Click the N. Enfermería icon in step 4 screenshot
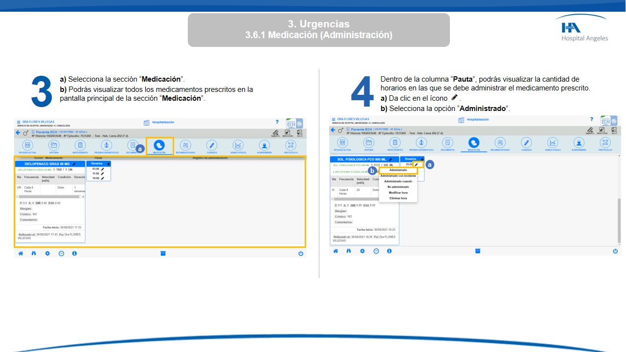Screen dimensions: 626x352 click(x=579, y=143)
